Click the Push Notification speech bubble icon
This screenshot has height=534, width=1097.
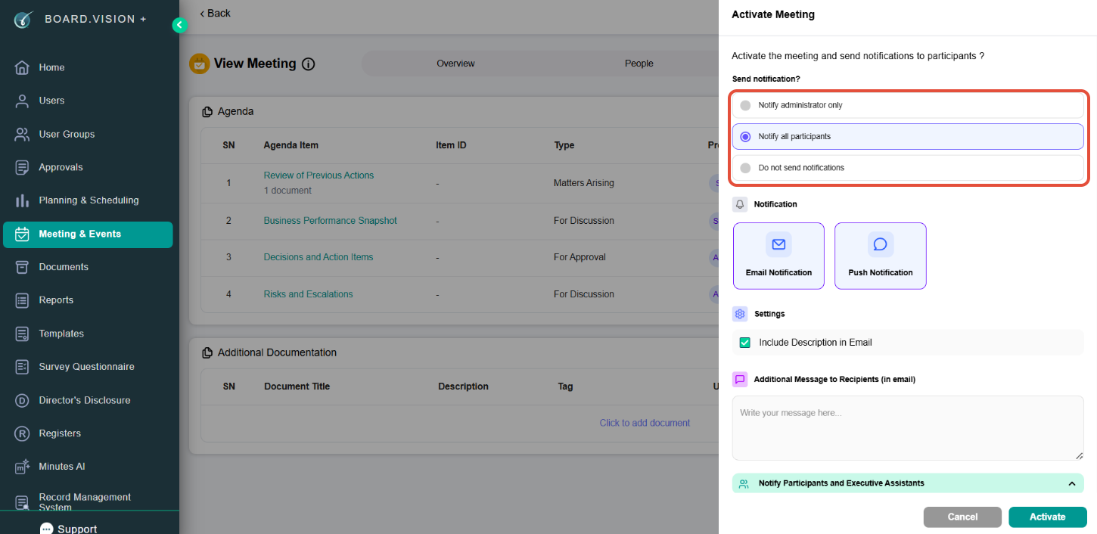880,244
